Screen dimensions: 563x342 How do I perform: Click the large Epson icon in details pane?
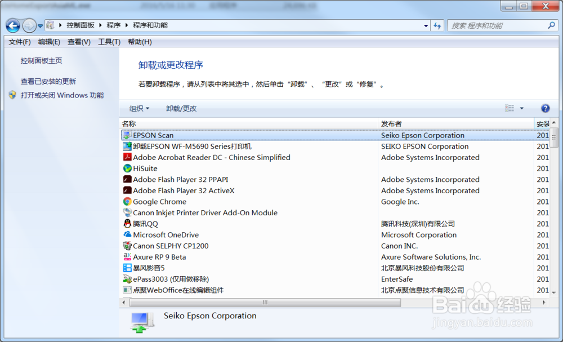[x=142, y=322]
